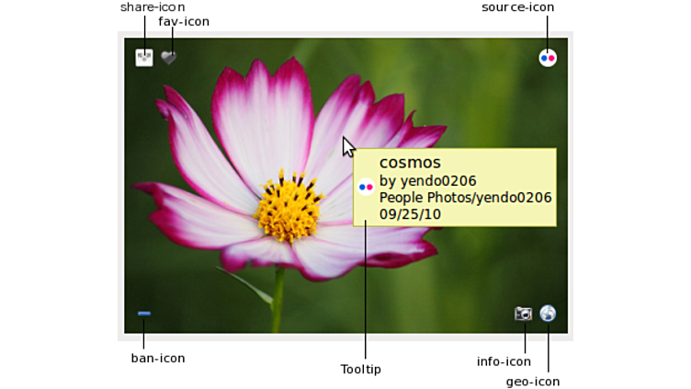Mark photo as favorite with heart icon
The width and height of the screenshot is (691, 389).
point(168,57)
